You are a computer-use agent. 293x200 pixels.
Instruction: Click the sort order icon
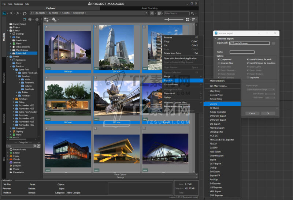193,19
